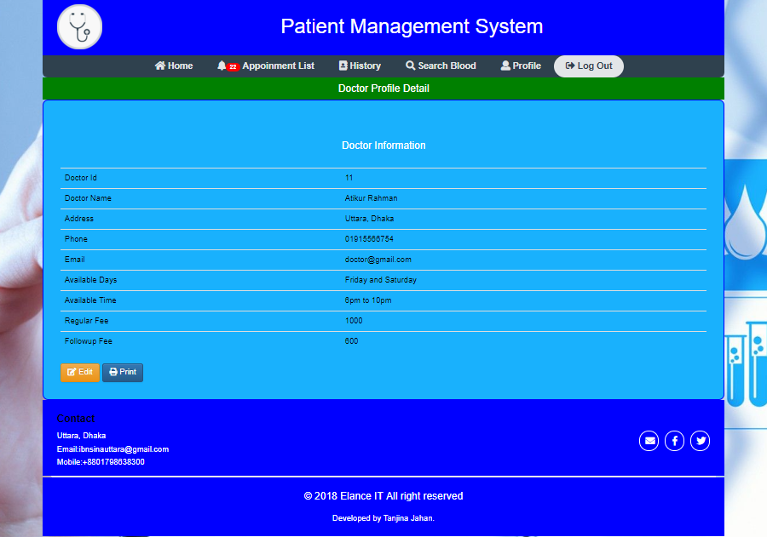The image size is (767, 537).
Task: Click the Regular Fee label
Action: (x=87, y=321)
